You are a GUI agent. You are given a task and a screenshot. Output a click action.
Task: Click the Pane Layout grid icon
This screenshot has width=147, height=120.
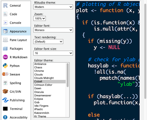(x=5, y=40)
